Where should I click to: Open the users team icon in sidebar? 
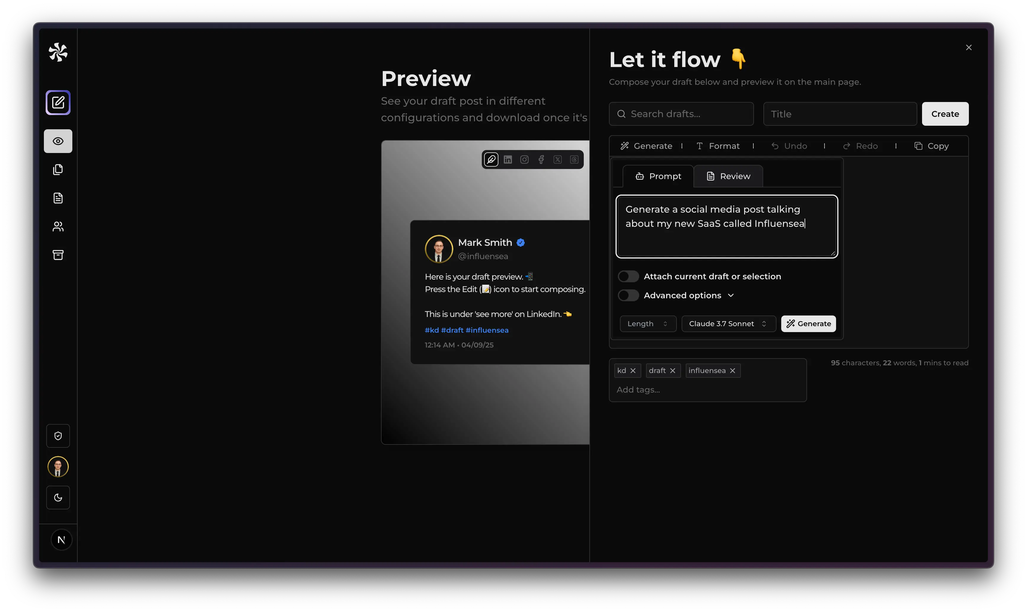(58, 227)
